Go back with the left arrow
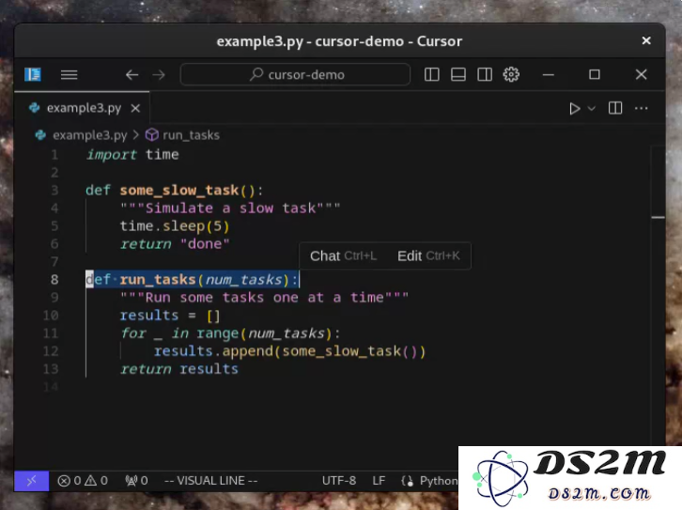Image resolution: width=682 pixels, height=510 pixels. [132, 75]
